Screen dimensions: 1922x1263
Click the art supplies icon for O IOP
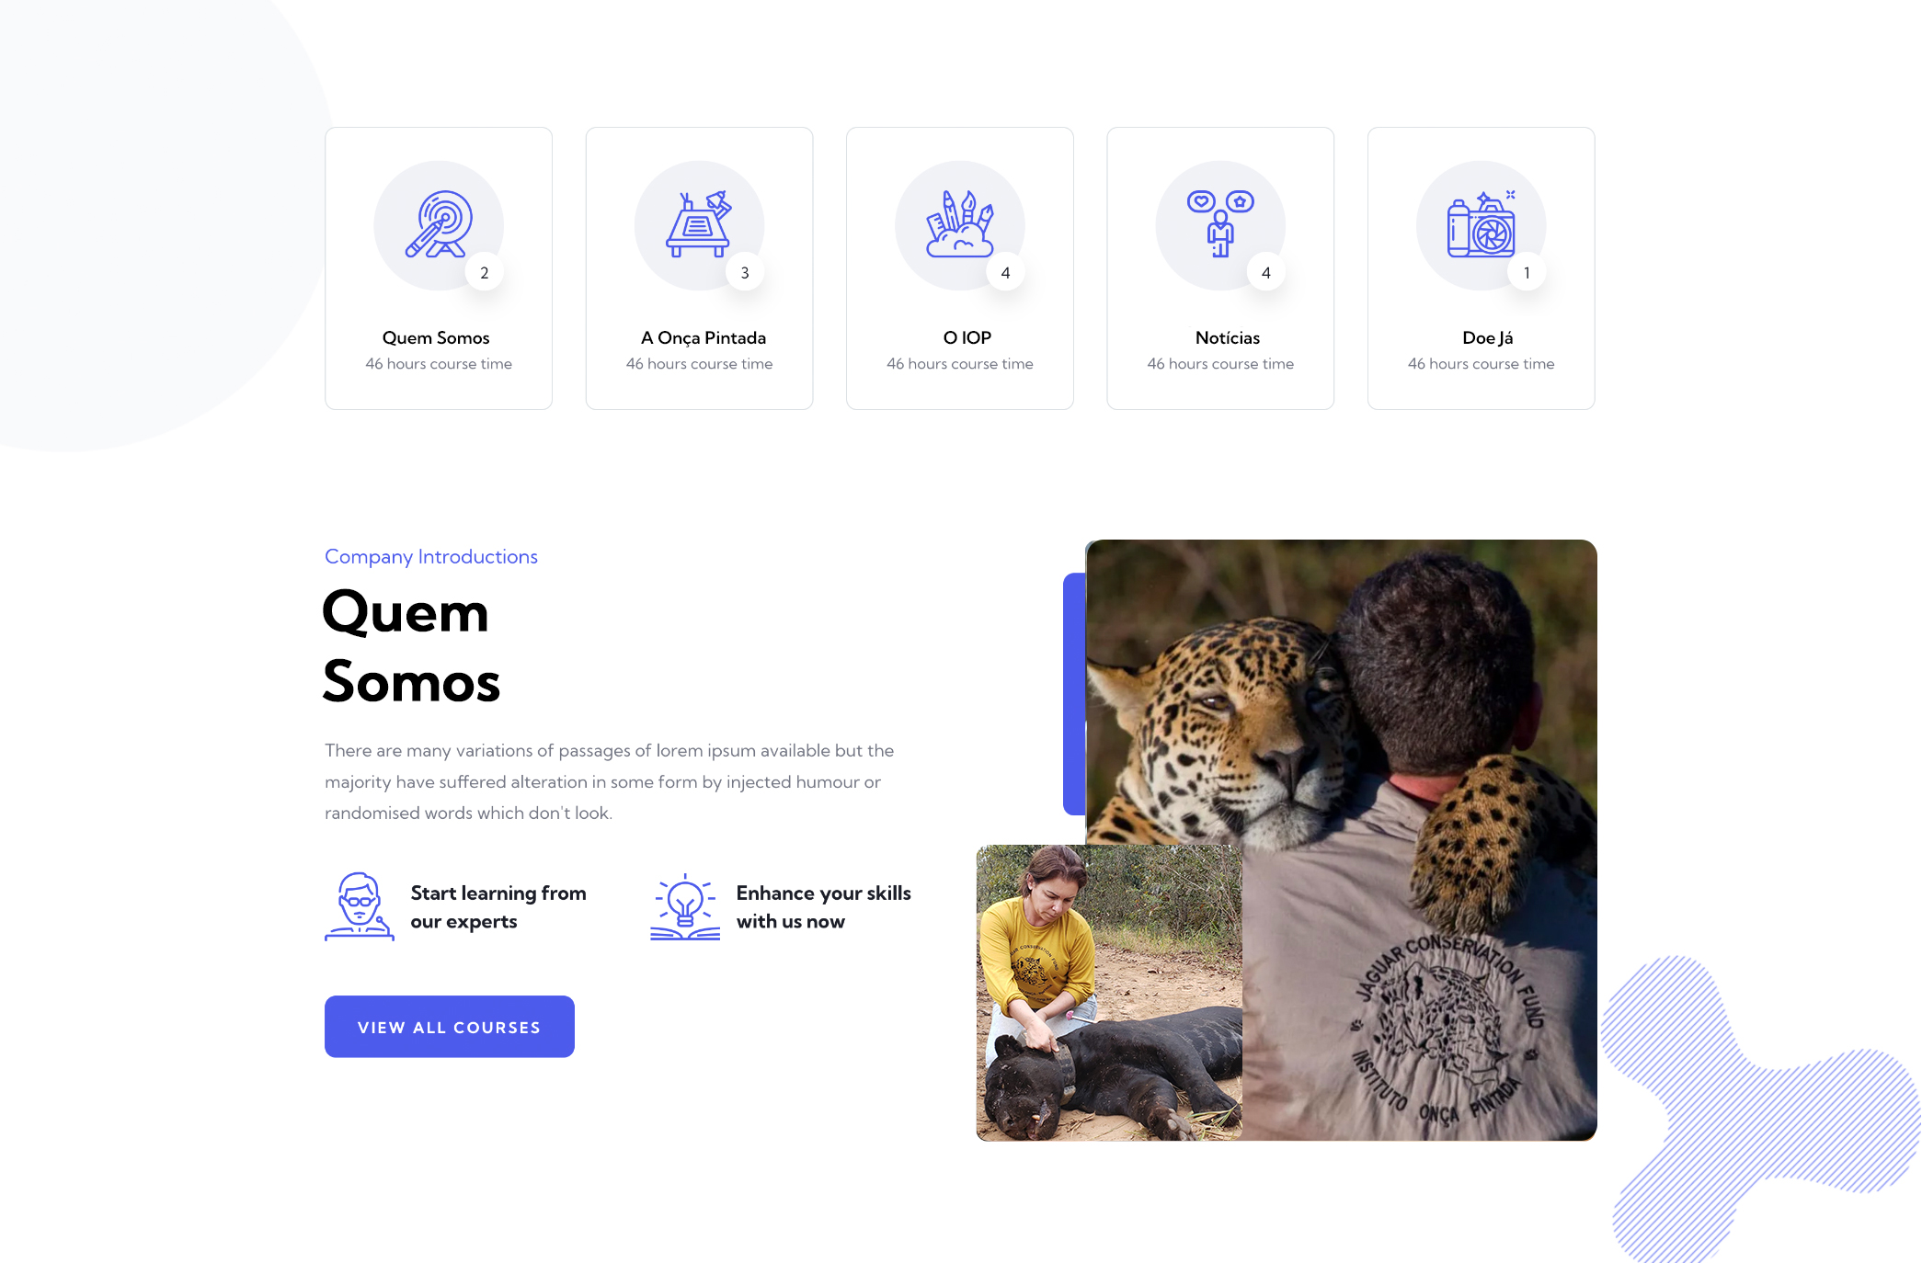coord(960,224)
